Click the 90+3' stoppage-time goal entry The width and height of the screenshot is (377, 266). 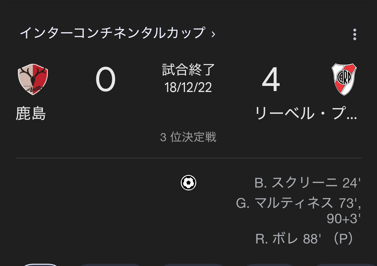pos(343,219)
